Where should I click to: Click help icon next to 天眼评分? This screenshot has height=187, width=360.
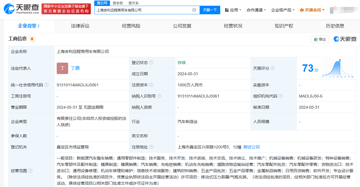coord(273,68)
